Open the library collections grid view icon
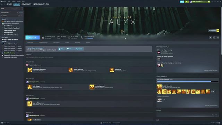The image size is (222, 125). click(x=22, y=9)
